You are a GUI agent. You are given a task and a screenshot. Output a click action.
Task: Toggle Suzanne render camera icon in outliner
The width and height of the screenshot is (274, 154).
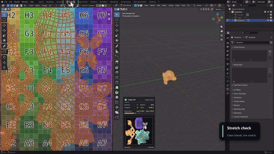[x=271, y=21]
